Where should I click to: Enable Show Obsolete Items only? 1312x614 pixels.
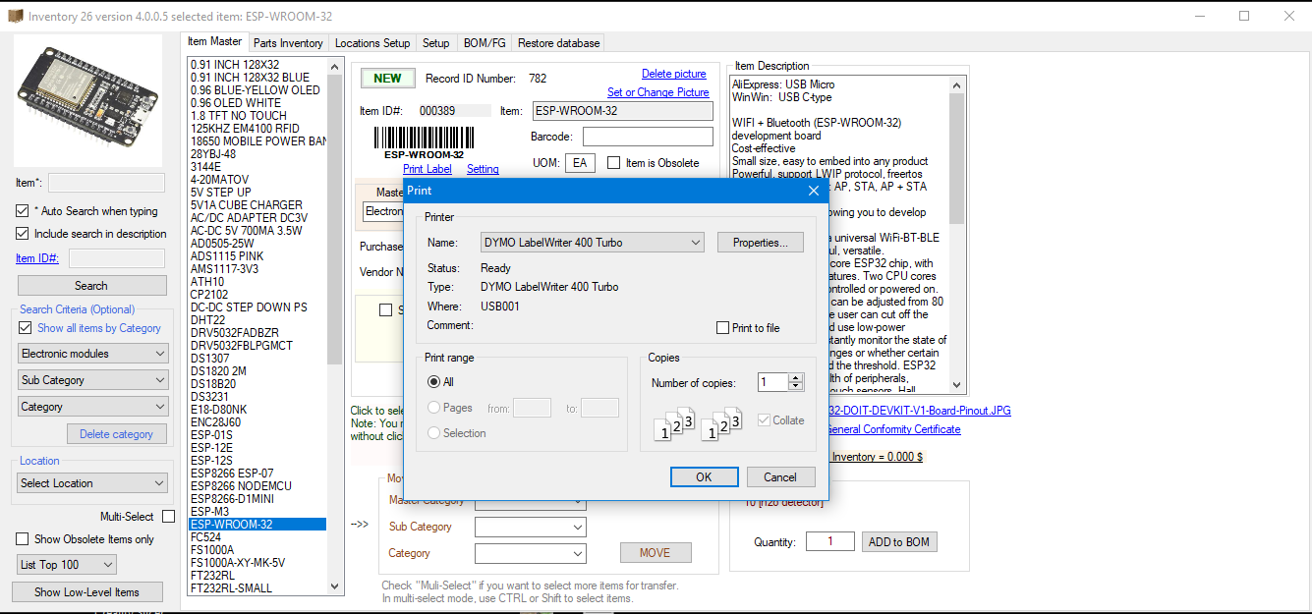[23, 539]
